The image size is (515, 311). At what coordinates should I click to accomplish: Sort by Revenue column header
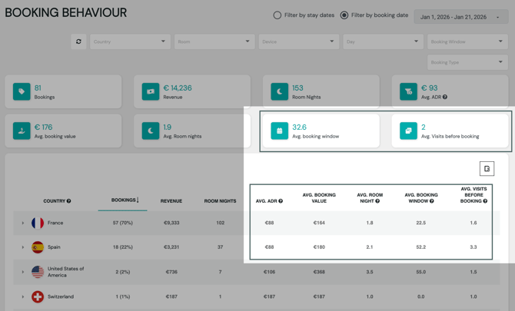[171, 201]
